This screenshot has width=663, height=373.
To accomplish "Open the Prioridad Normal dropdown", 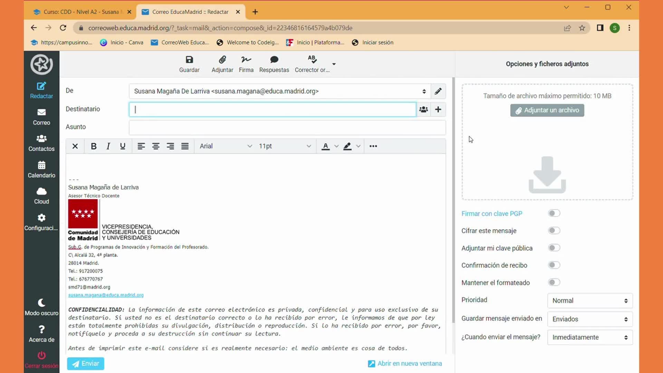I will click(590, 300).
